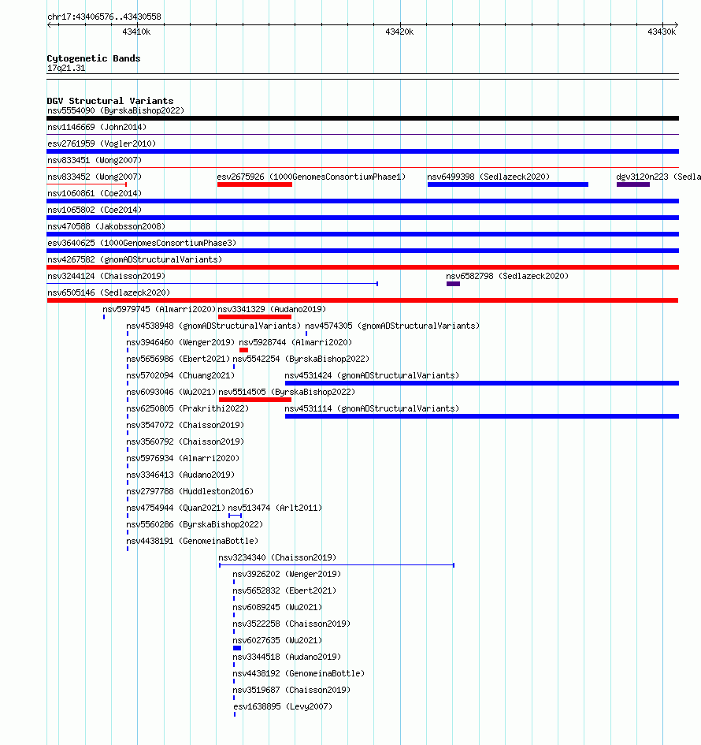The image size is (701, 745).
Task: Open nsv6505146 (Sedlazeck2020) label
Action: coord(109,292)
